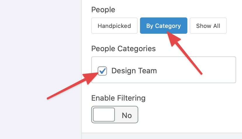Click the red arrow pointing at the checkbox
This screenshot has width=242, height=139.
(72, 86)
